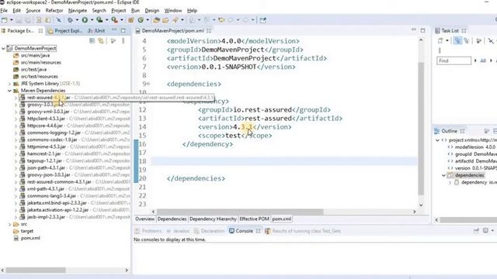Screen dimensions: 497x279
Task: Click the editor horizontal scrollbar
Action: point(240,212)
